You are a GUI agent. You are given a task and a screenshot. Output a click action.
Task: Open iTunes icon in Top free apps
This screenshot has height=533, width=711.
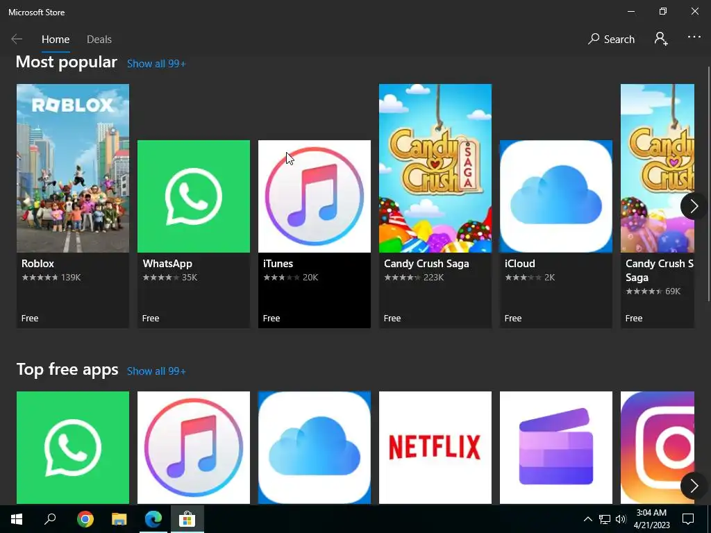pyautogui.click(x=194, y=448)
